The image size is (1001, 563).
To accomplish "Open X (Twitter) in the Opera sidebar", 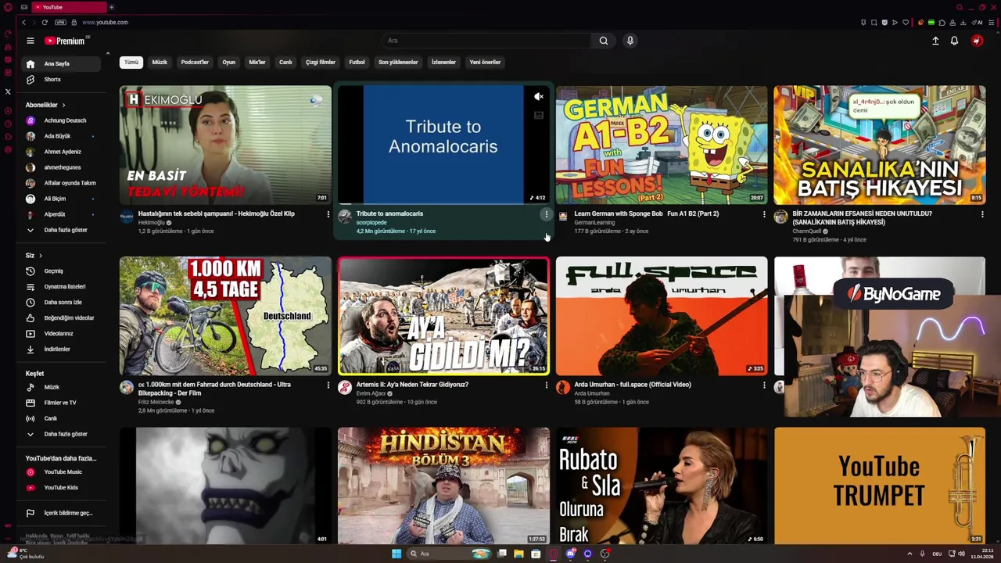I will pos(8,91).
